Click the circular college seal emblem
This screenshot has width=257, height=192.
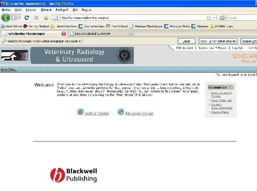click(125, 55)
